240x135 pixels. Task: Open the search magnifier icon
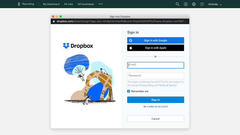click(177, 4)
